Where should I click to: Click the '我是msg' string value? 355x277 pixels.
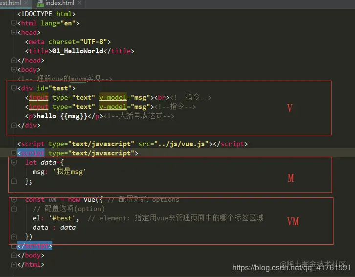[69, 171]
